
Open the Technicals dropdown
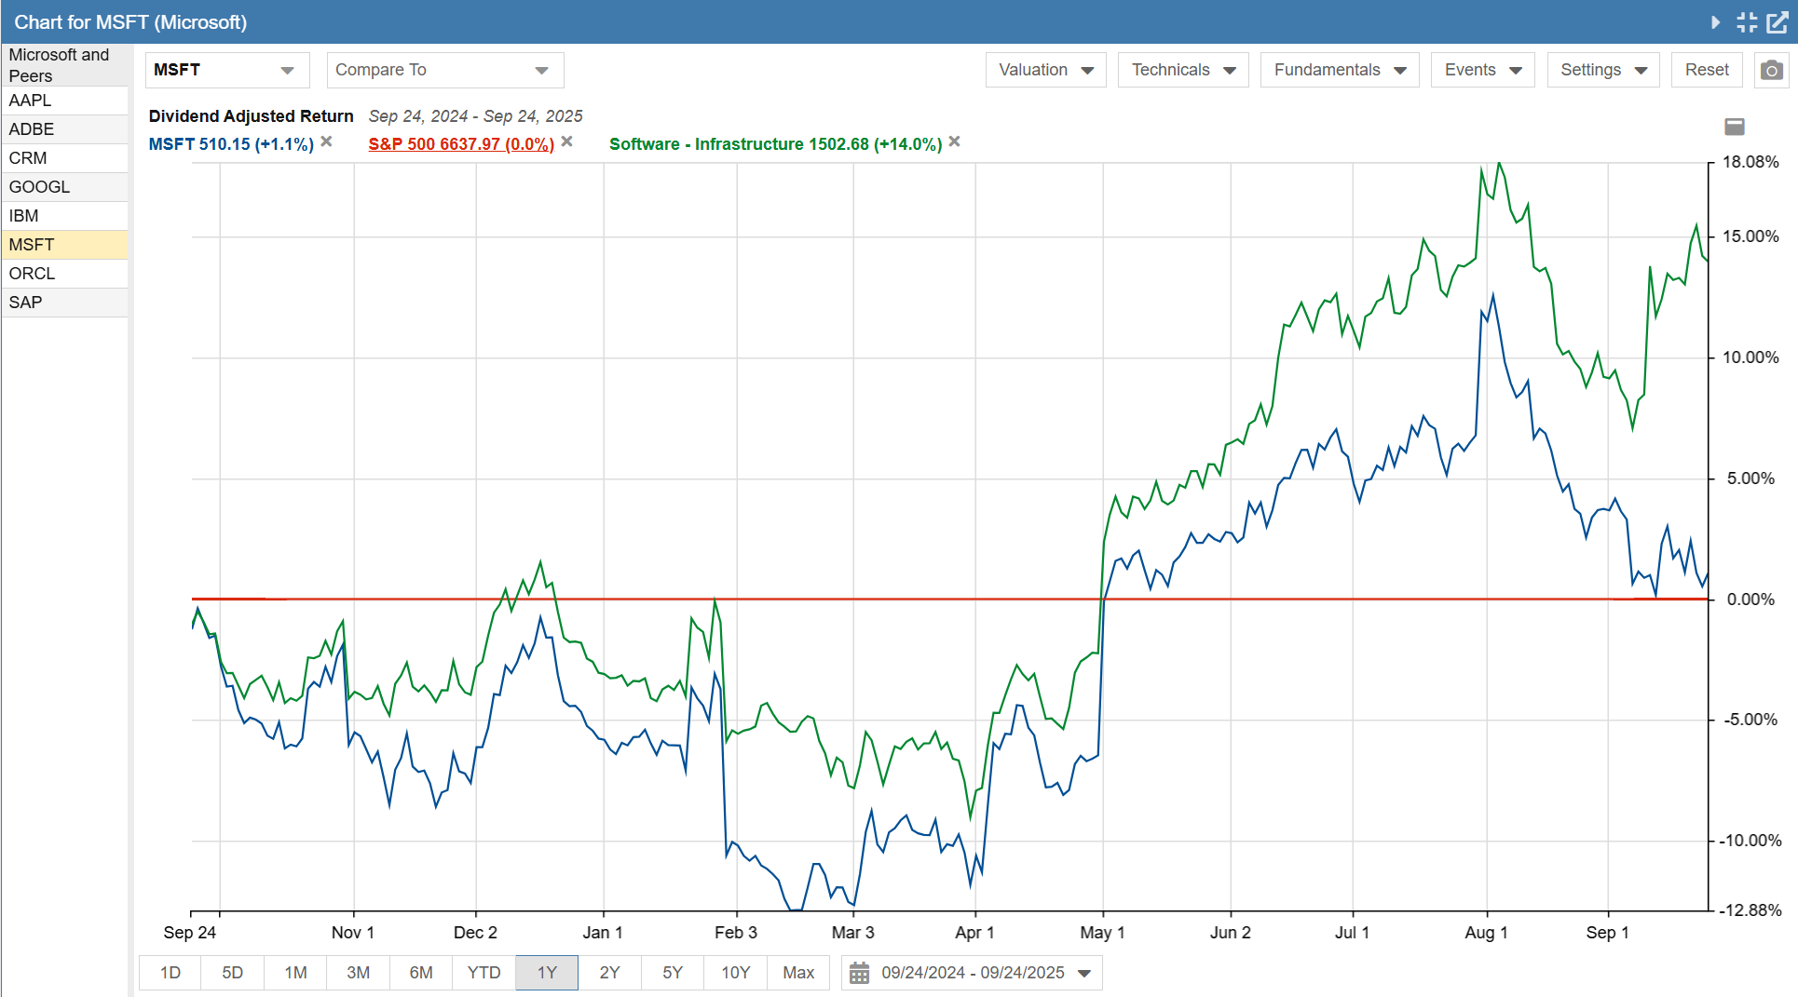[x=1182, y=70]
